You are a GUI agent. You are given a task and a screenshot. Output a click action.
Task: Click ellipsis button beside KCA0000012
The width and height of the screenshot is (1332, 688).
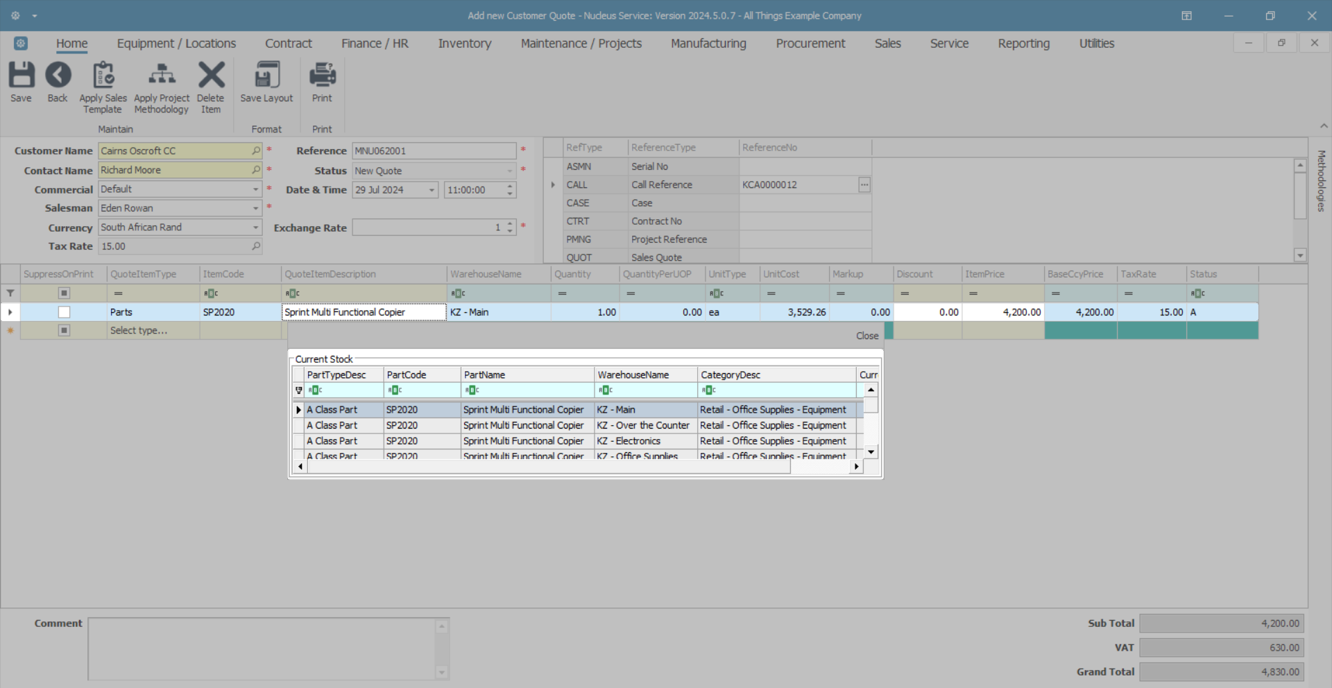coord(864,185)
